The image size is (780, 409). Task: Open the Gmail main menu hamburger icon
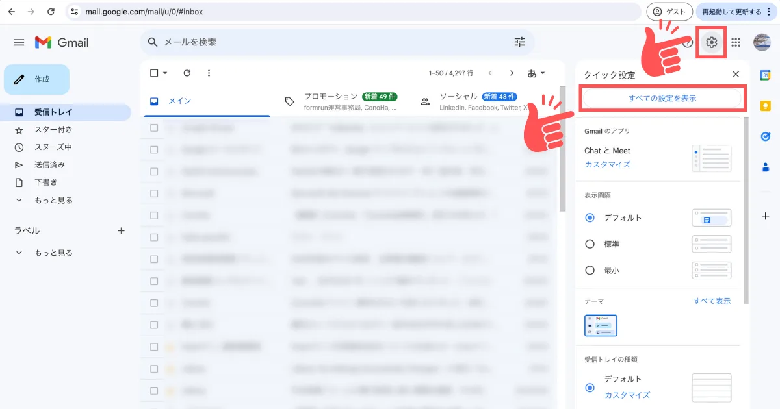tap(19, 42)
